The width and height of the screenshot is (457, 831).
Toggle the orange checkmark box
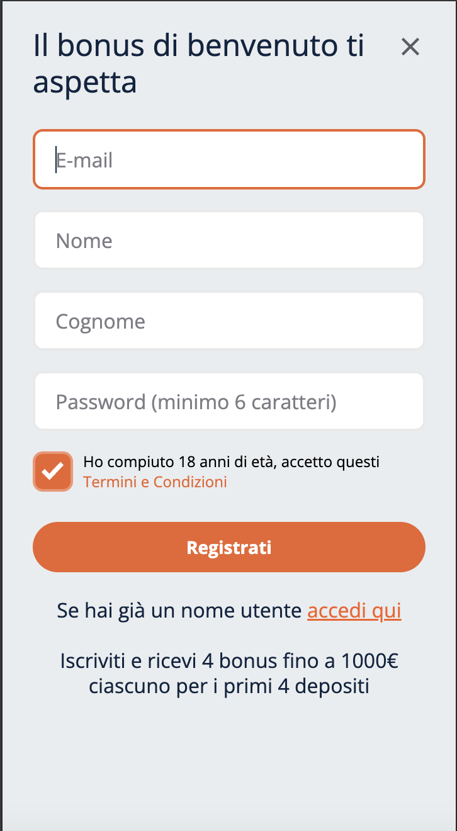coord(53,472)
